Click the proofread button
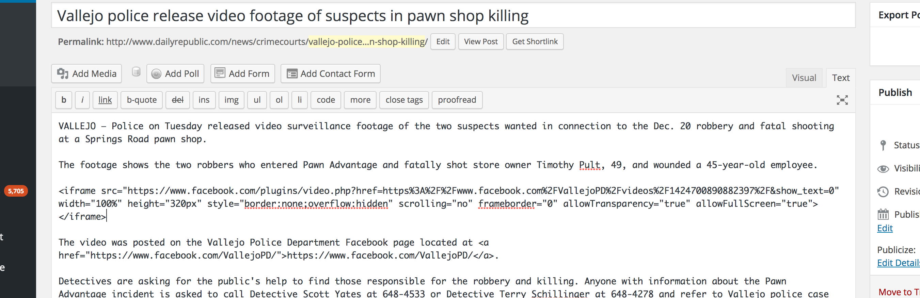The image size is (920, 298). (x=457, y=100)
